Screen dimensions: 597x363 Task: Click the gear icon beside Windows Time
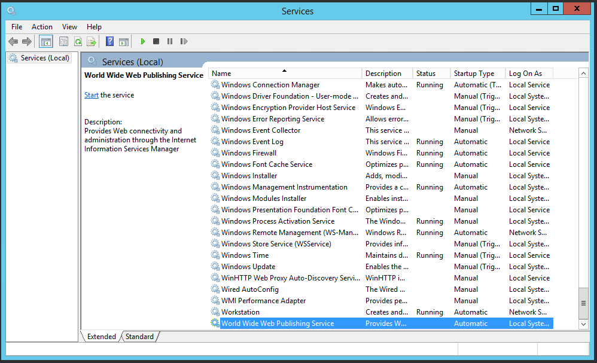click(215, 255)
